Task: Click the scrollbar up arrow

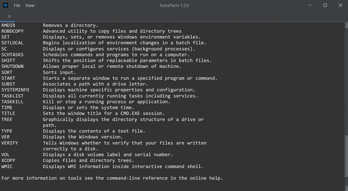Action: click(346, 25)
